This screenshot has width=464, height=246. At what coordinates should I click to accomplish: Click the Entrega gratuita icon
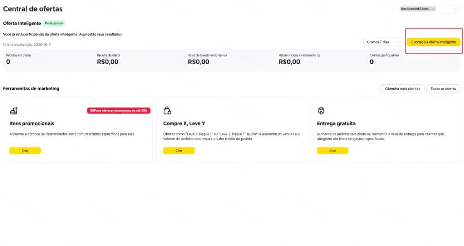321,111
